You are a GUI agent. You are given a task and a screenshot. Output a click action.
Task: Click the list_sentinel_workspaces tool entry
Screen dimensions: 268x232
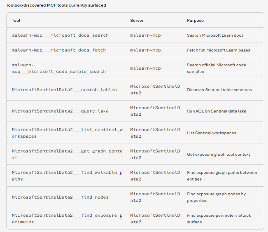67,133
